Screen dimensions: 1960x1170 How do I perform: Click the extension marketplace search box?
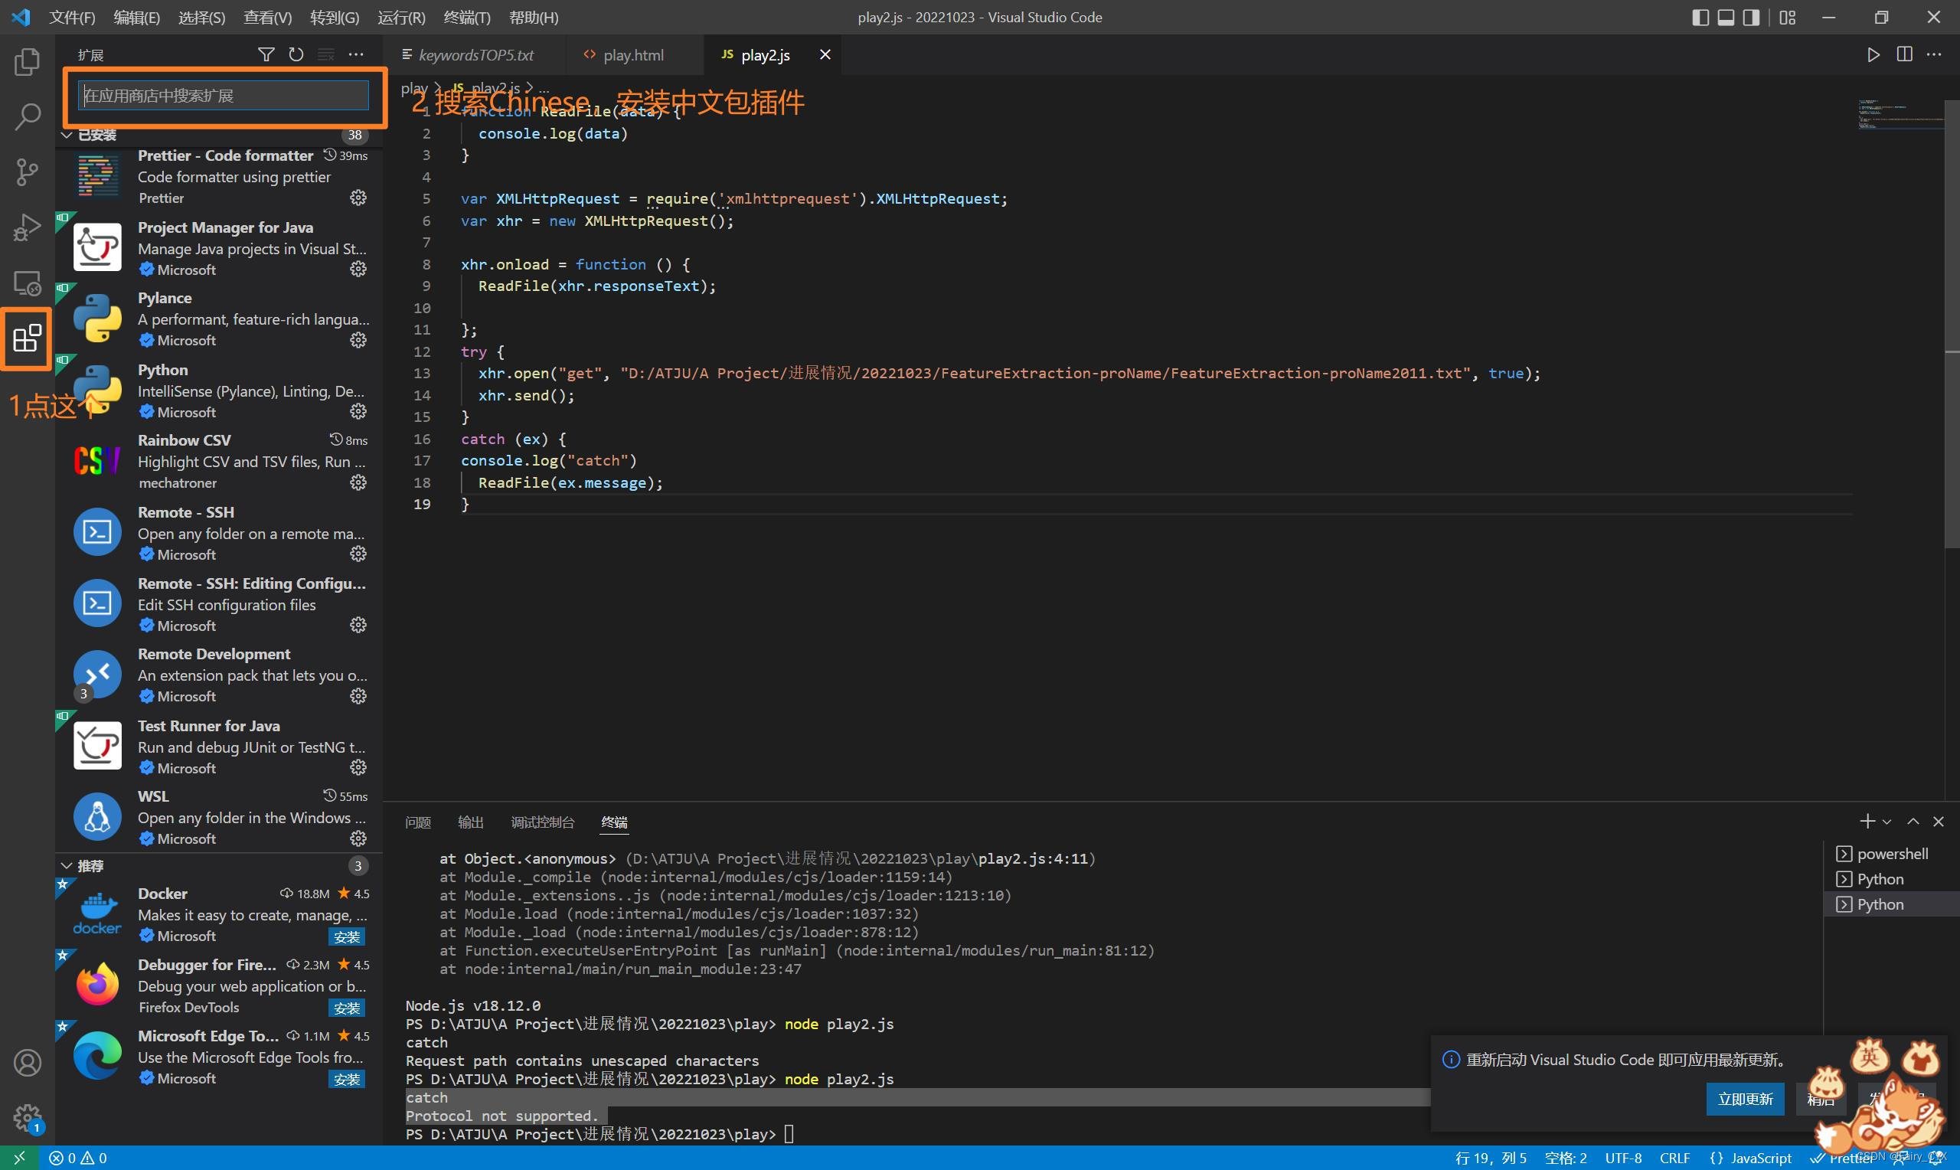[x=223, y=96]
